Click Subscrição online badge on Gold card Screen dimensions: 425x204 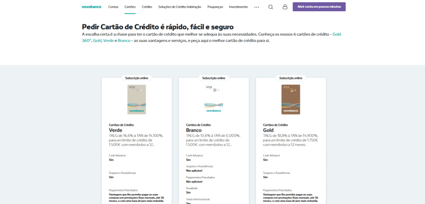(x=290, y=78)
